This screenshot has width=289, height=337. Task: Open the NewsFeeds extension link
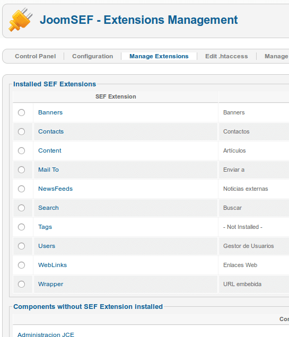click(x=56, y=189)
